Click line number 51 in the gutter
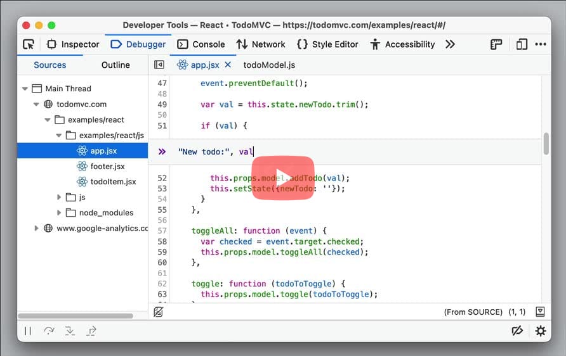Screen dimensions: 566x356 (x=162, y=126)
